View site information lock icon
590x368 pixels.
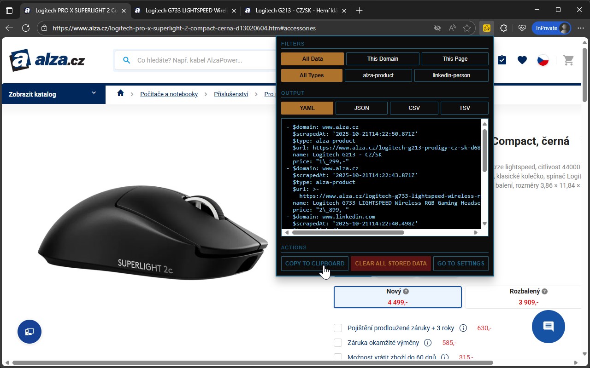click(x=44, y=28)
